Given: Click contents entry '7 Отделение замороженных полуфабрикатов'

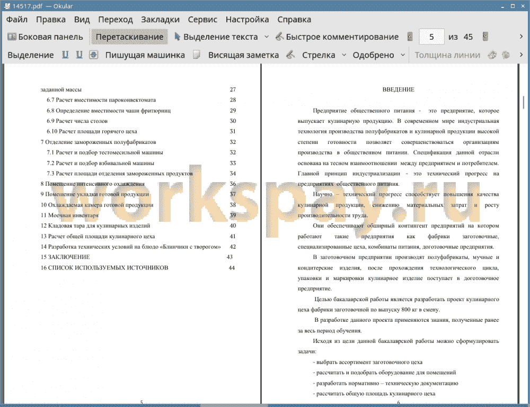Looking at the screenshot, I should pos(99,142).
